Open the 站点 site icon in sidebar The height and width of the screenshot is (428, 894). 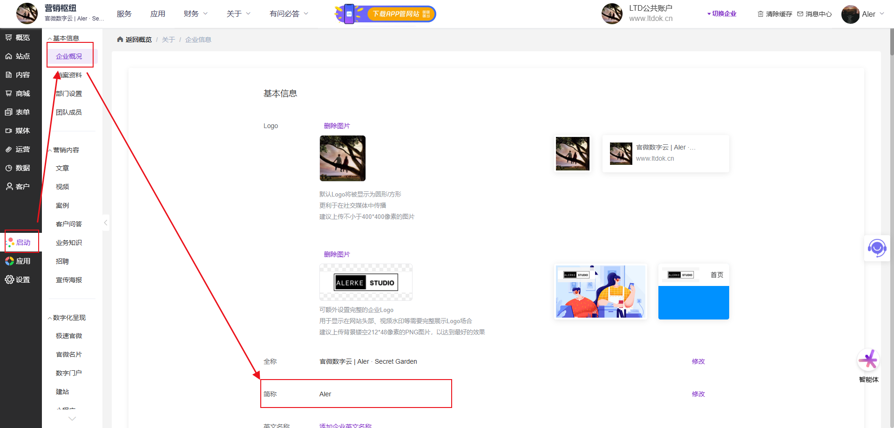(x=8, y=56)
